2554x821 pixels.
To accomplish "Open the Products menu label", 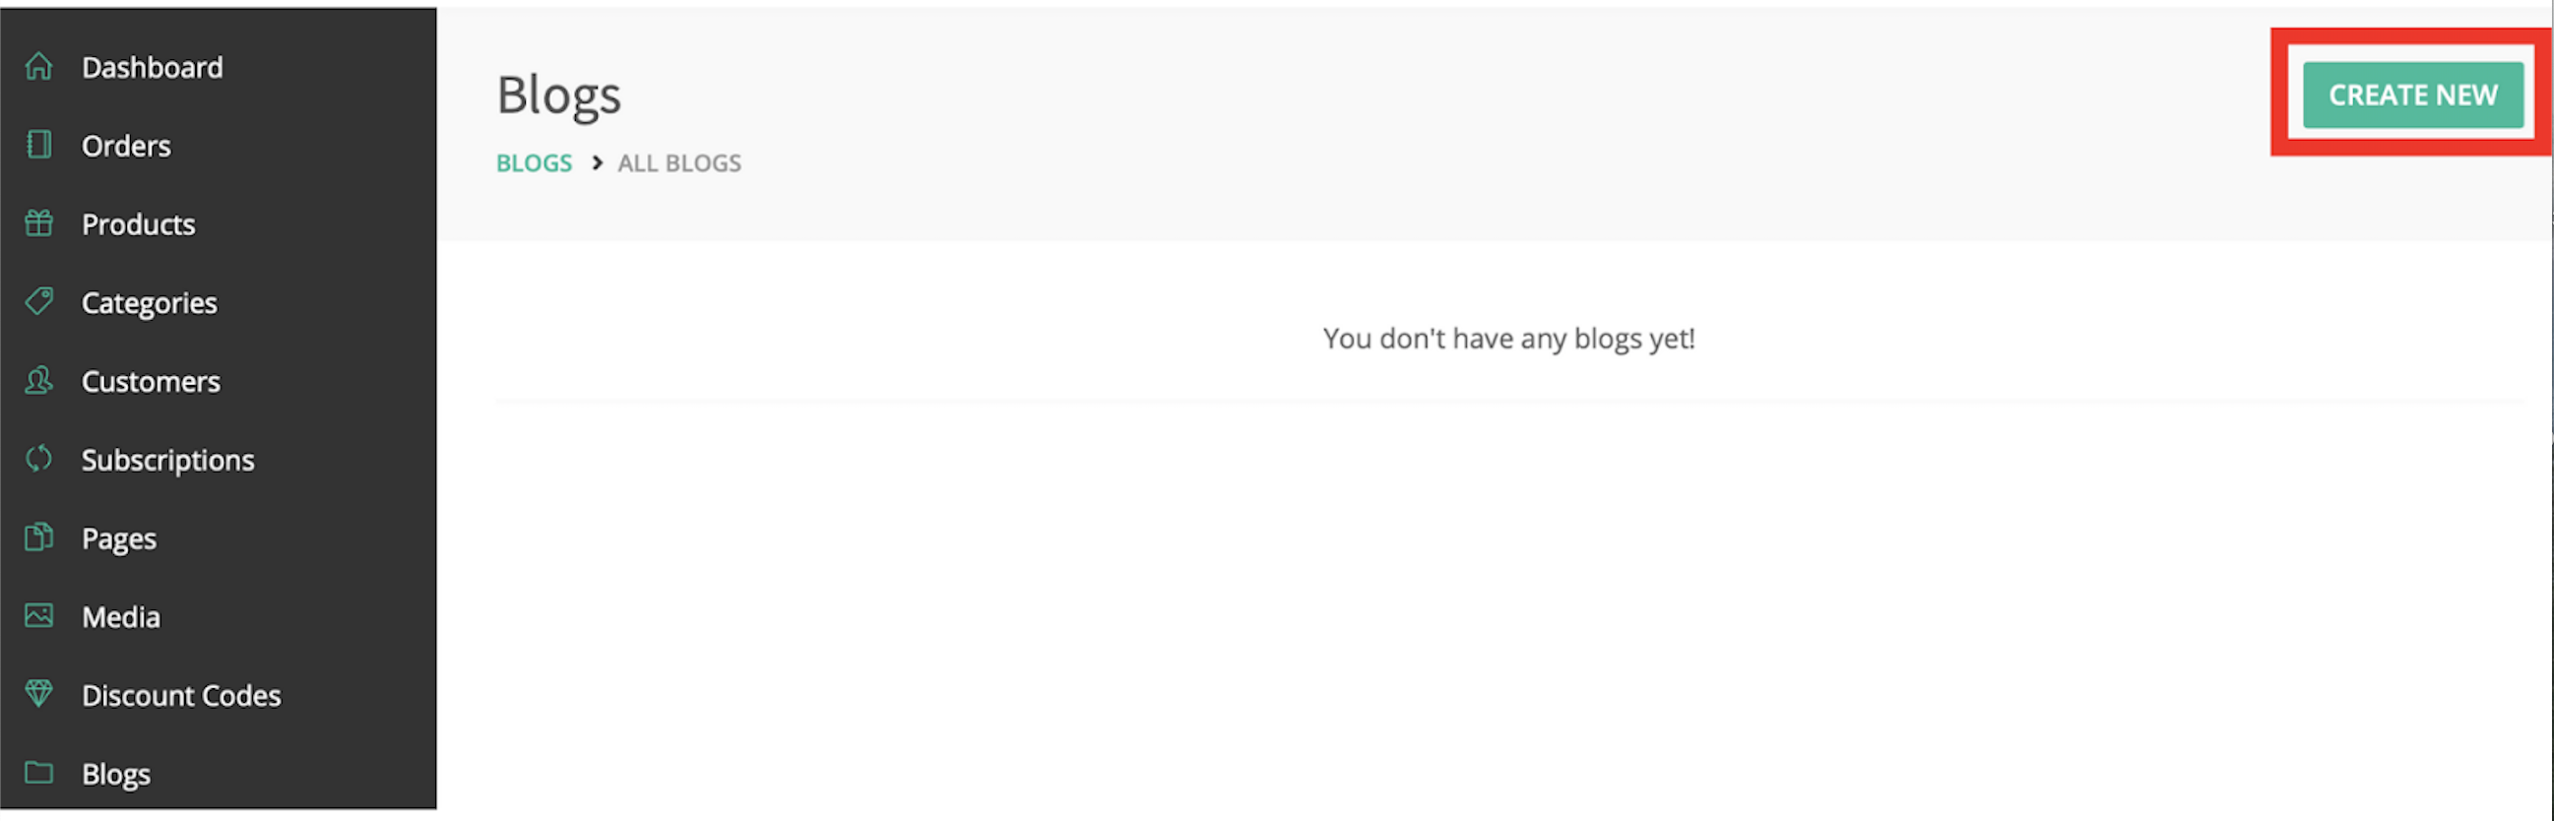I will pyautogui.click(x=139, y=224).
